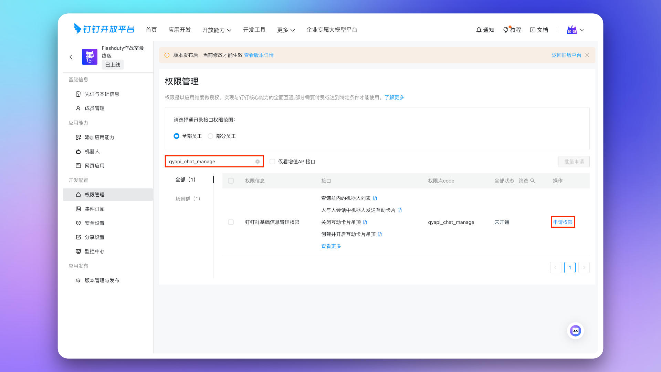Open notifications bell icon

479,30
